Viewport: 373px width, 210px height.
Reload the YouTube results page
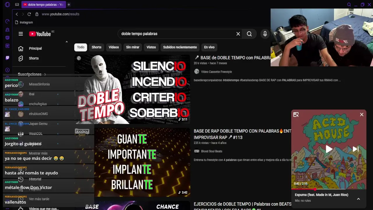pos(29,14)
